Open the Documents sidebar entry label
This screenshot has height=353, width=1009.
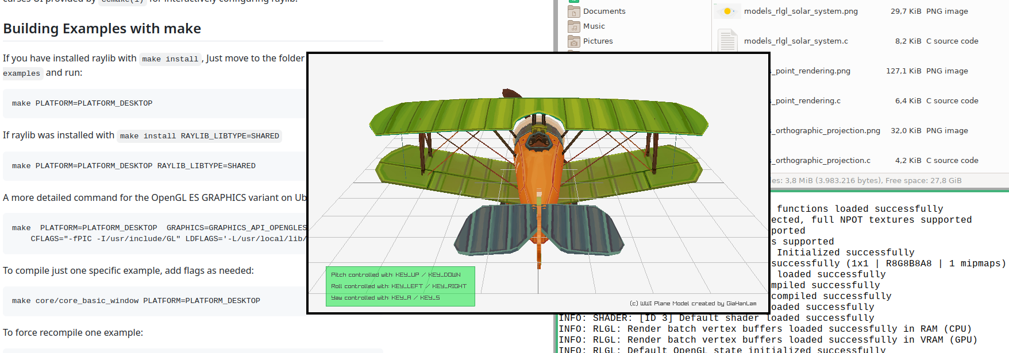(x=604, y=11)
